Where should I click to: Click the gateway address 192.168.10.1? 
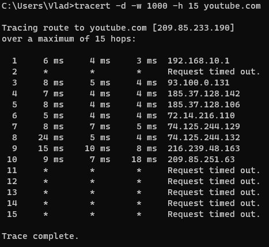(199, 61)
